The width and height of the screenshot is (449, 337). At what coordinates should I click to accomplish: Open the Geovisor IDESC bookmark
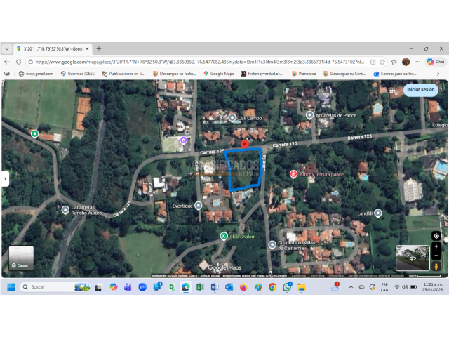[x=76, y=73]
